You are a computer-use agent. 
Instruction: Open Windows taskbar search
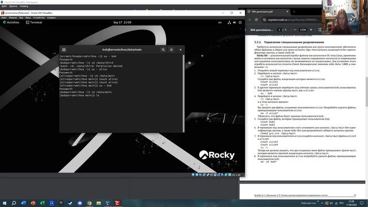(x=14, y=203)
